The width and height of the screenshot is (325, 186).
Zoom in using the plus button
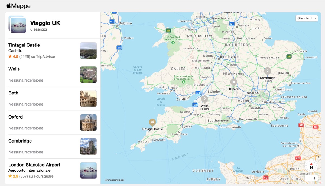pos(315,178)
